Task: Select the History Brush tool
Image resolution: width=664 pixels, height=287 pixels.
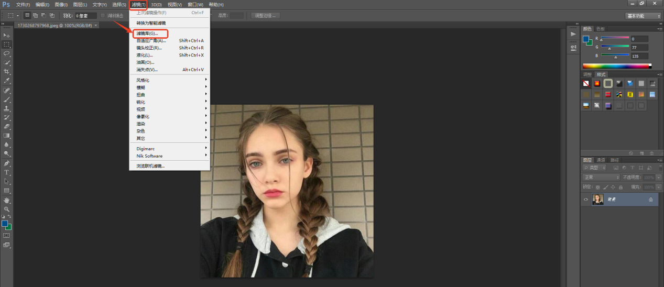Action: click(x=7, y=117)
